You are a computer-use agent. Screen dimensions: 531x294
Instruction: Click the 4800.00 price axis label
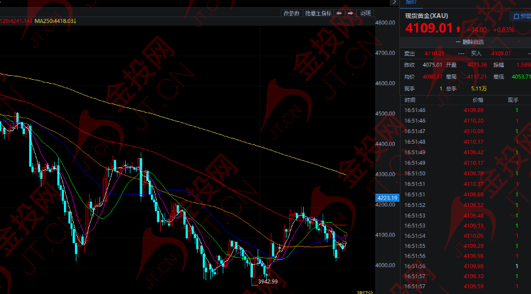385,22
